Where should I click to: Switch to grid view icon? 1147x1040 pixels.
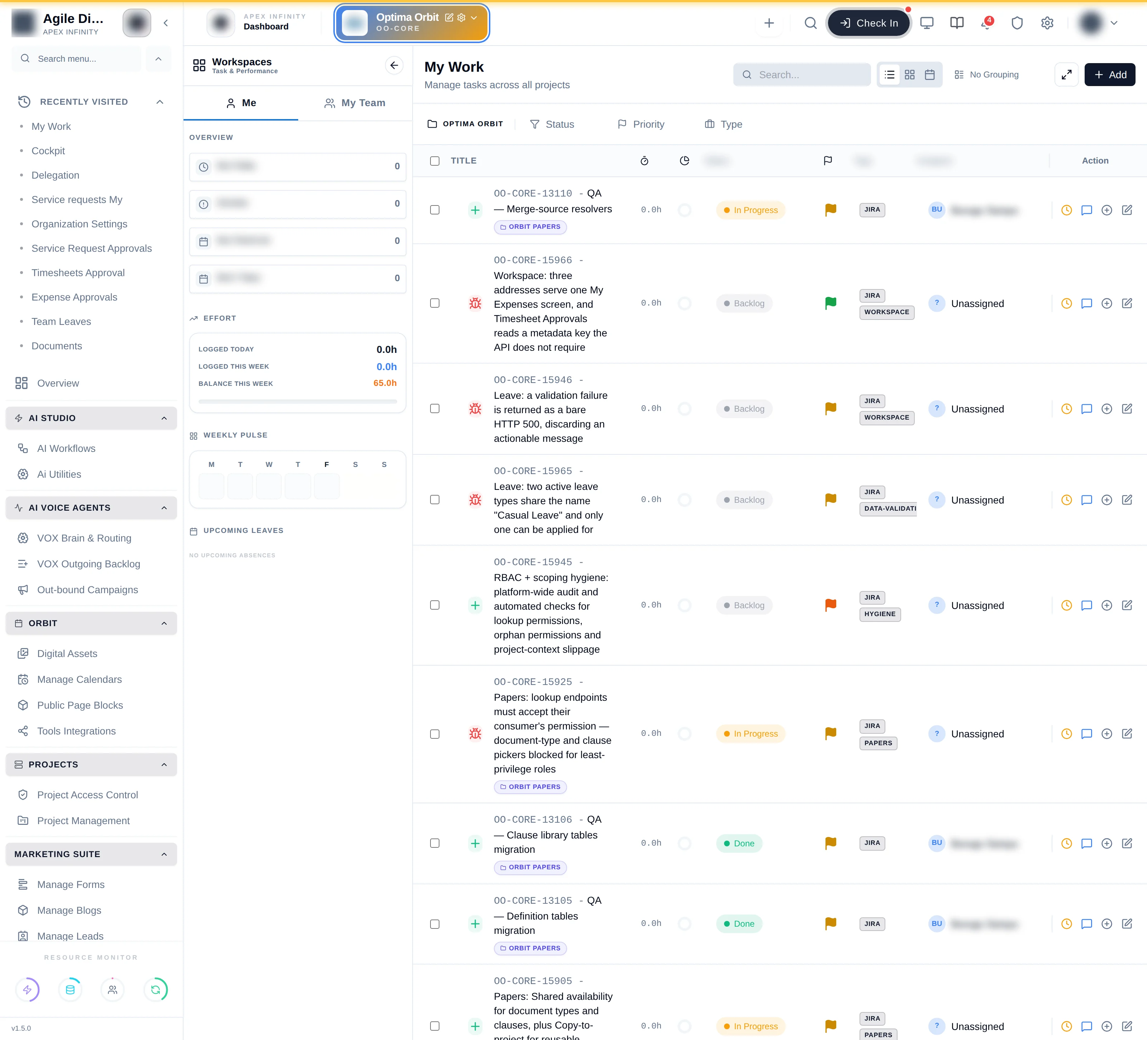910,75
